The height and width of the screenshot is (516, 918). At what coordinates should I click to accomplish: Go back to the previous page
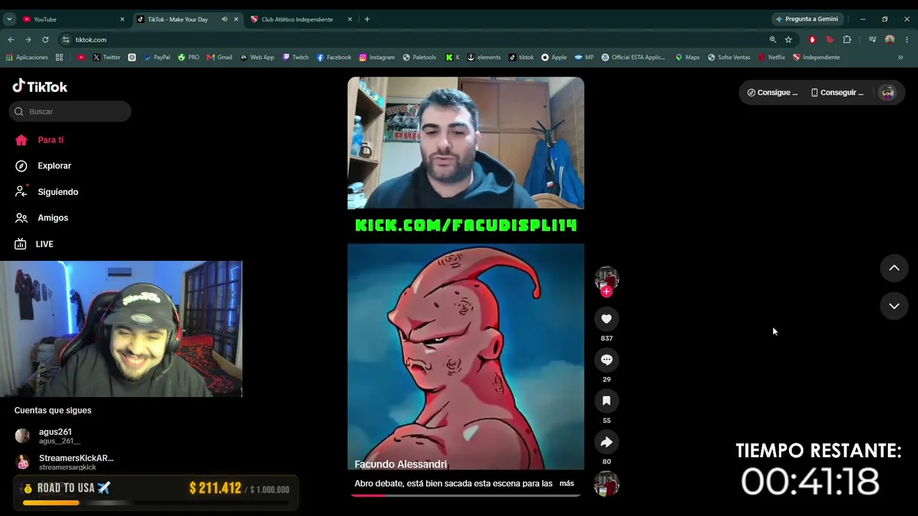pyautogui.click(x=11, y=39)
